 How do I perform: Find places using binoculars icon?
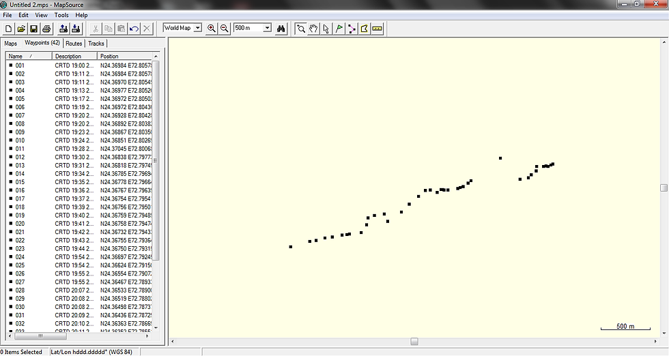tap(281, 29)
